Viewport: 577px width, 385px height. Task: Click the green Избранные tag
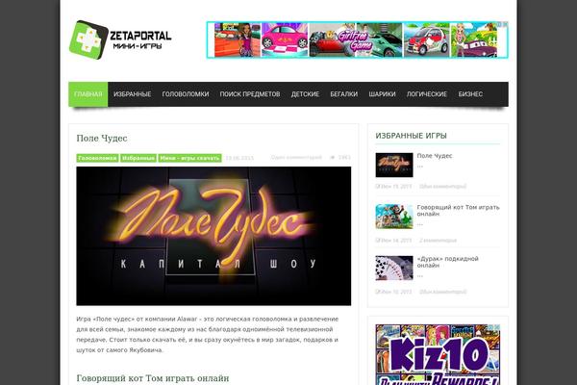(x=138, y=158)
